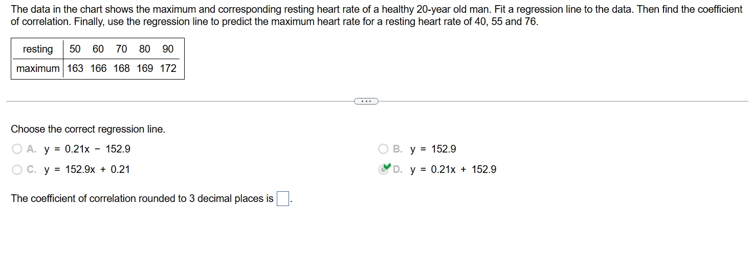This screenshot has height=254, width=751.
Task: Select radio button for option C
Action: tap(17, 169)
